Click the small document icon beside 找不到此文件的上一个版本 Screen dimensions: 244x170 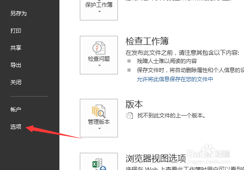point(129,116)
